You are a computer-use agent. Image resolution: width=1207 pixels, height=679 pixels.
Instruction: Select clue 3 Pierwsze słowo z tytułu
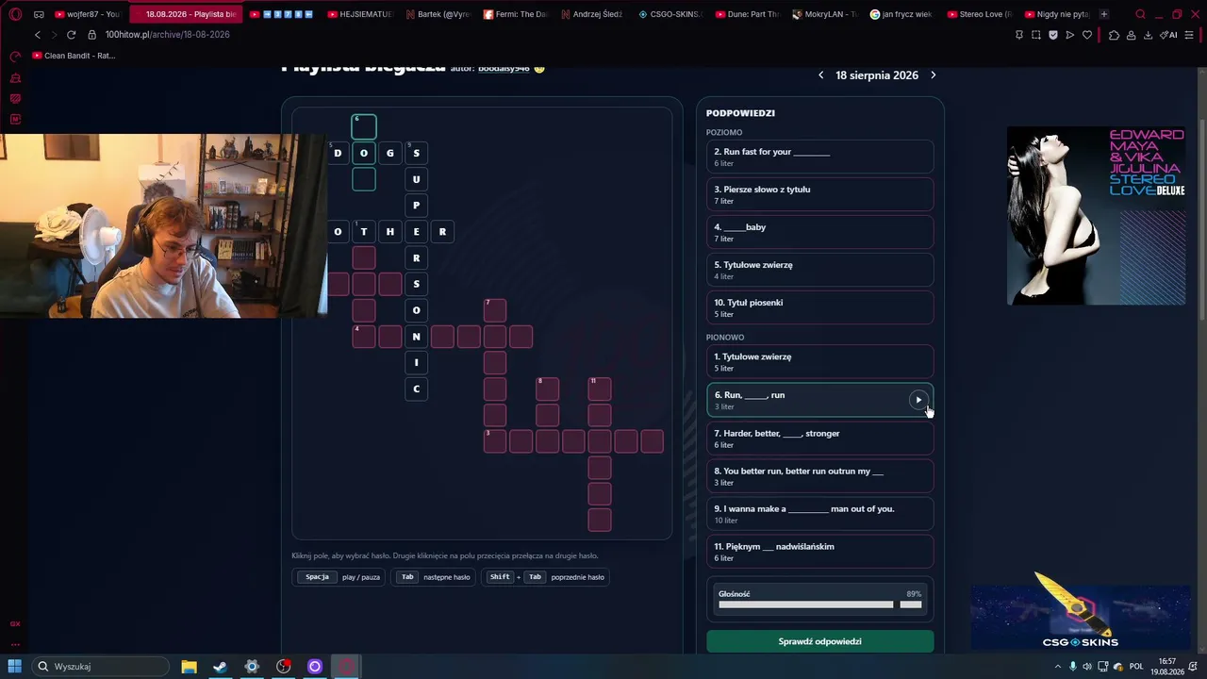(820, 194)
